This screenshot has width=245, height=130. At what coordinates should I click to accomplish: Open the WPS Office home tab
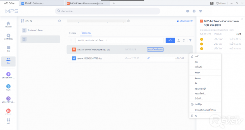pyautogui.click(x=9, y=3)
